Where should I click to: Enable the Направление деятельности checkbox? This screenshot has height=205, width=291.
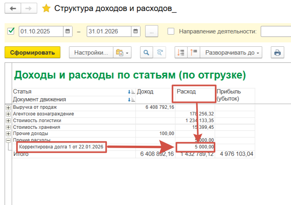(171, 31)
